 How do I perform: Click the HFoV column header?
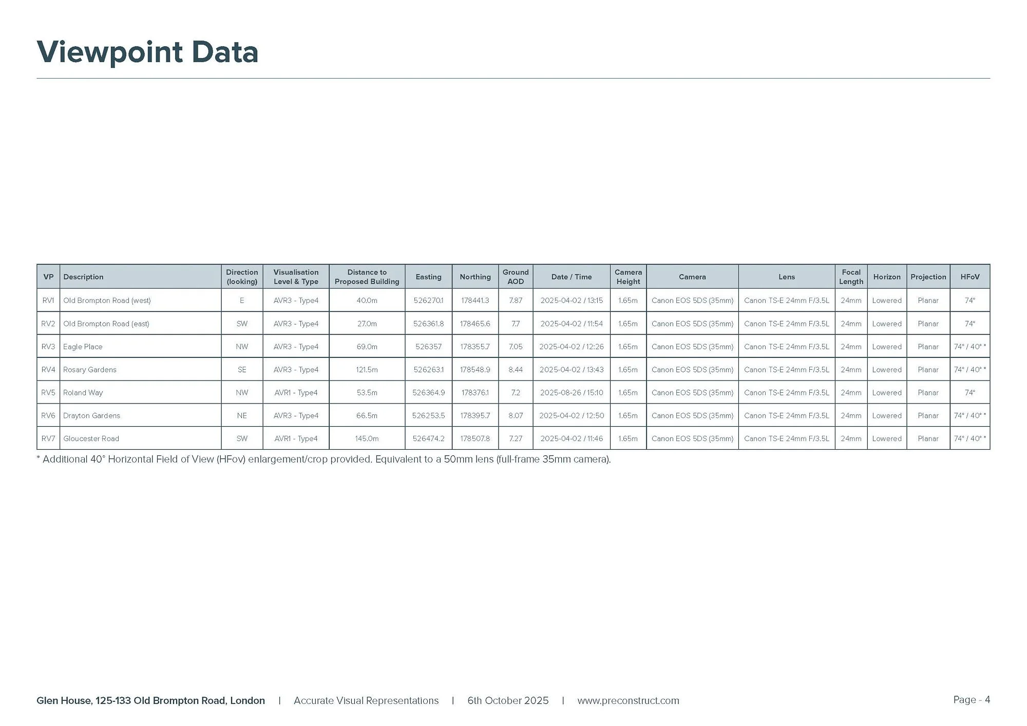pos(969,277)
